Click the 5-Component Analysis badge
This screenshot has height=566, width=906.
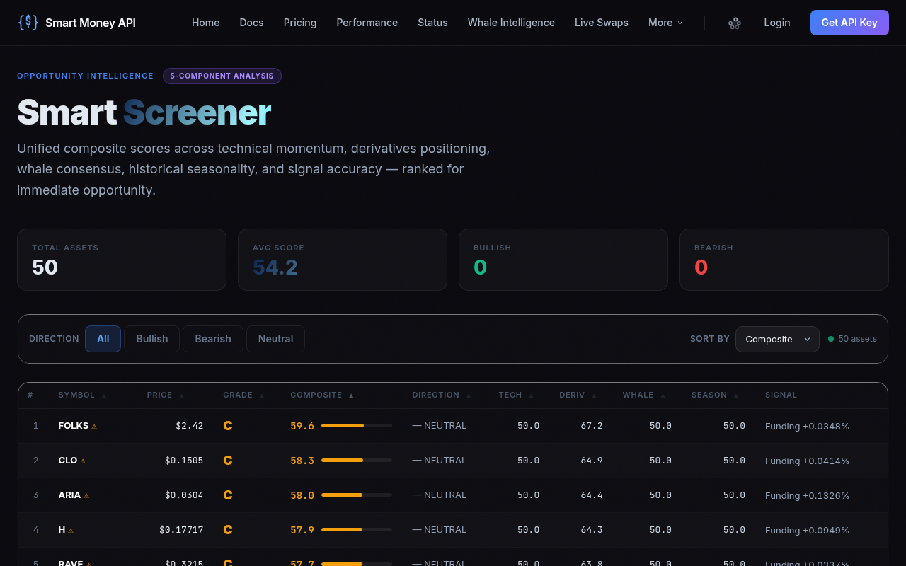coord(222,76)
